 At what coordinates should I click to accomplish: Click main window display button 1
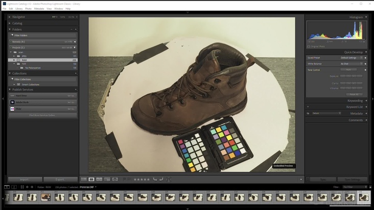pos(7,187)
